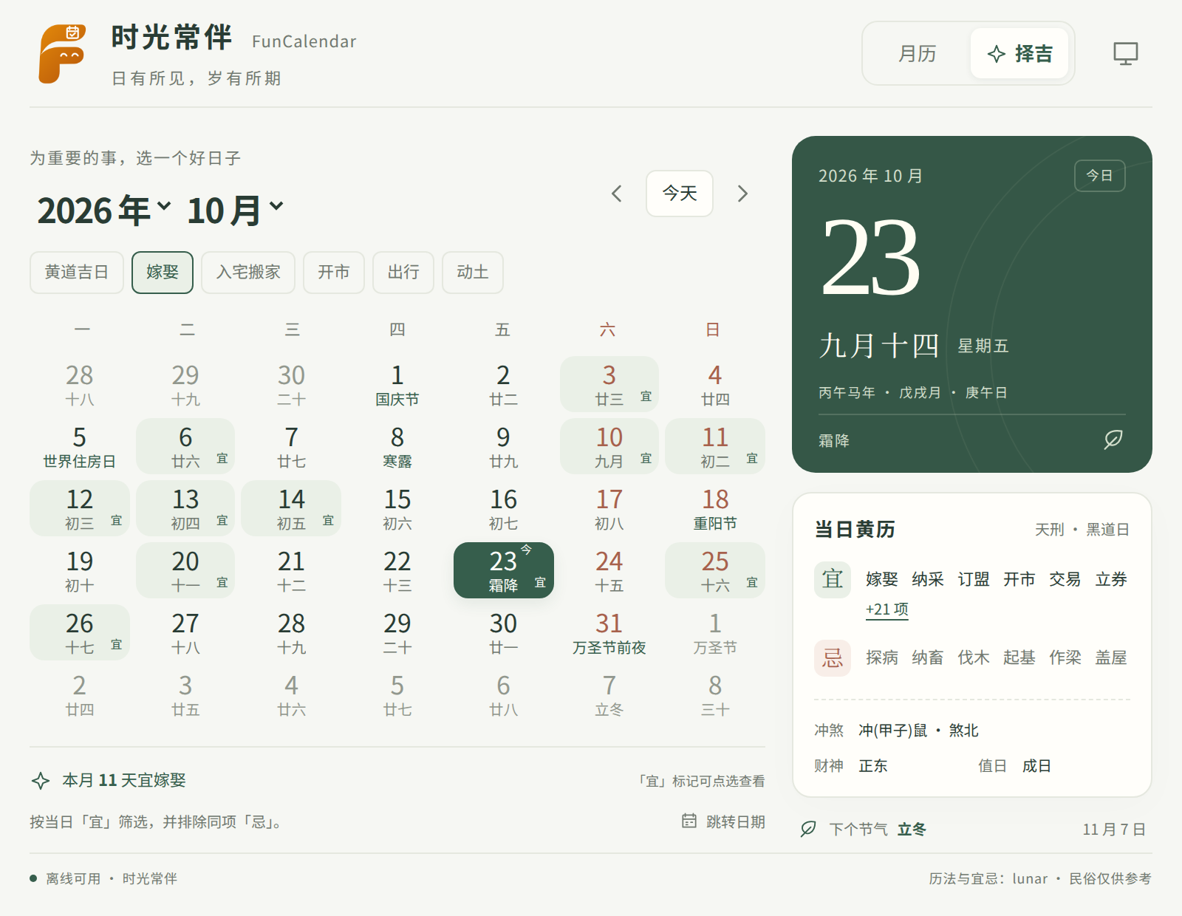Click the 宜 marker on October 14
Screen dimensions: 1182x916
click(328, 521)
